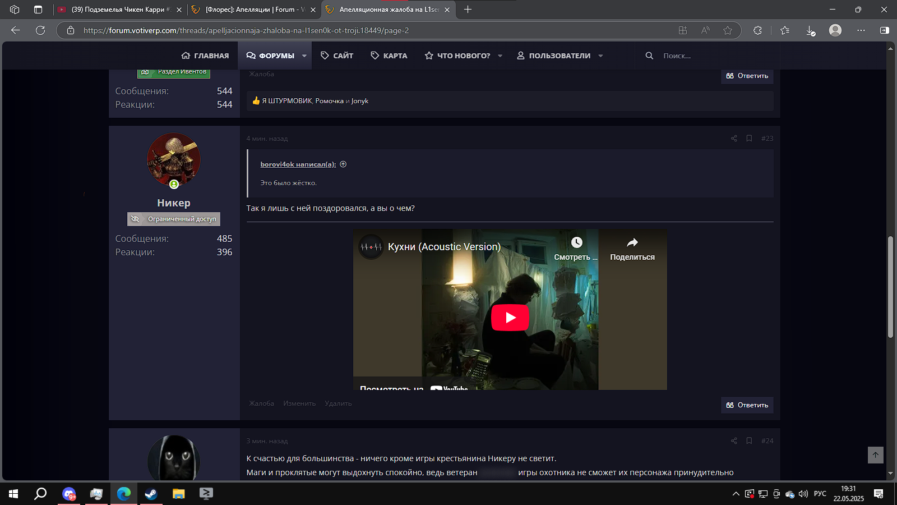
Task: Open the browser profile avatar
Action: point(835,30)
